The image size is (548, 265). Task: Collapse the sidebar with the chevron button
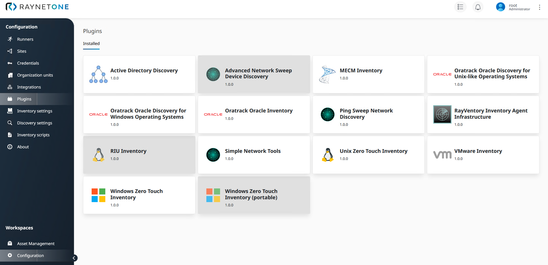74,258
